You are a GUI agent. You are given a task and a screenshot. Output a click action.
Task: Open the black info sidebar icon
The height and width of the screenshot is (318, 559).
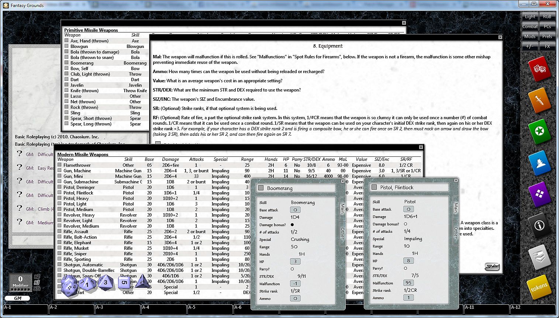pos(539,225)
